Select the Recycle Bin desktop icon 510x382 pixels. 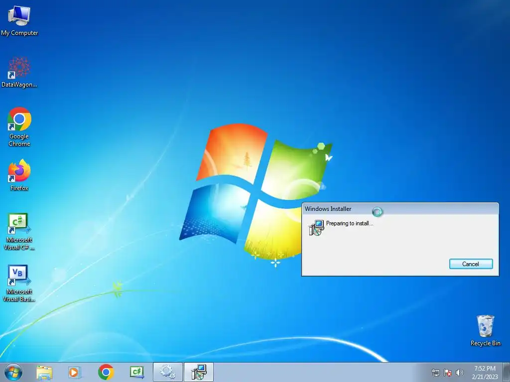click(x=485, y=330)
